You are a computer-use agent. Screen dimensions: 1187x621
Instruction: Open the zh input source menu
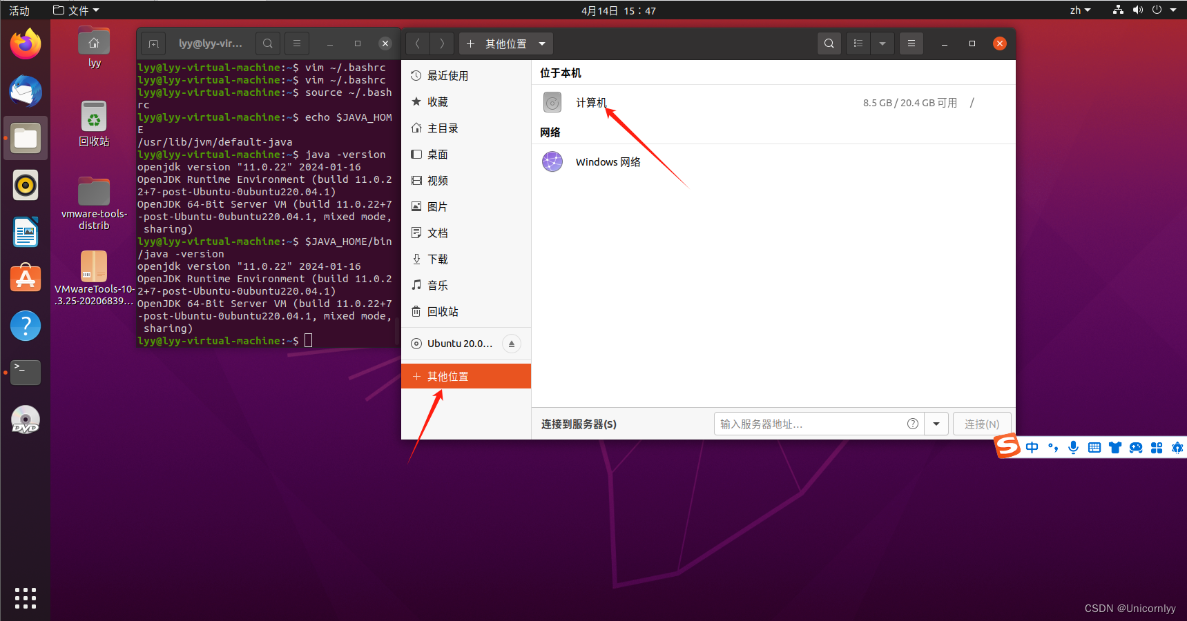click(1080, 10)
